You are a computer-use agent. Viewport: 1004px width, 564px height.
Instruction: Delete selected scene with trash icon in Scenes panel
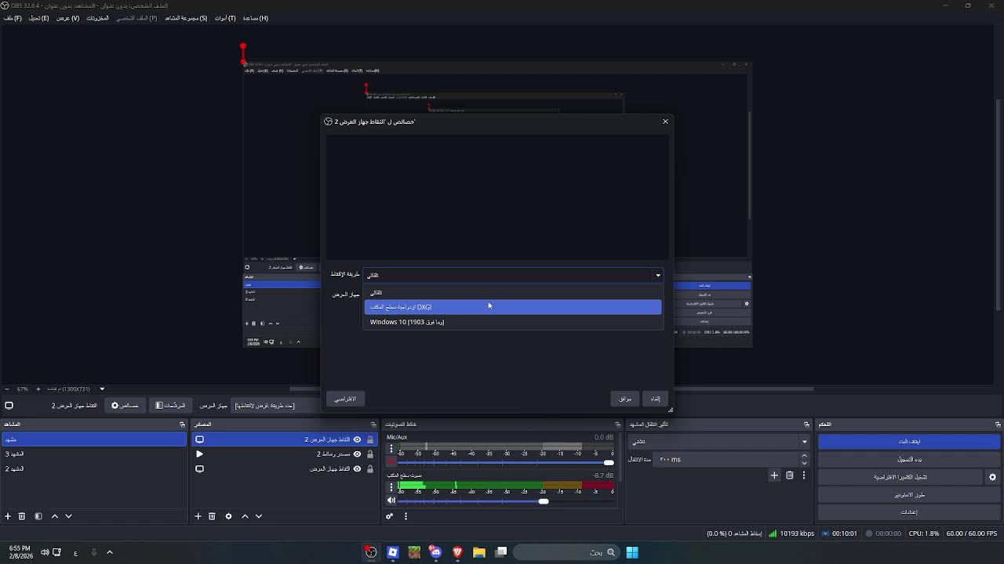(22, 516)
